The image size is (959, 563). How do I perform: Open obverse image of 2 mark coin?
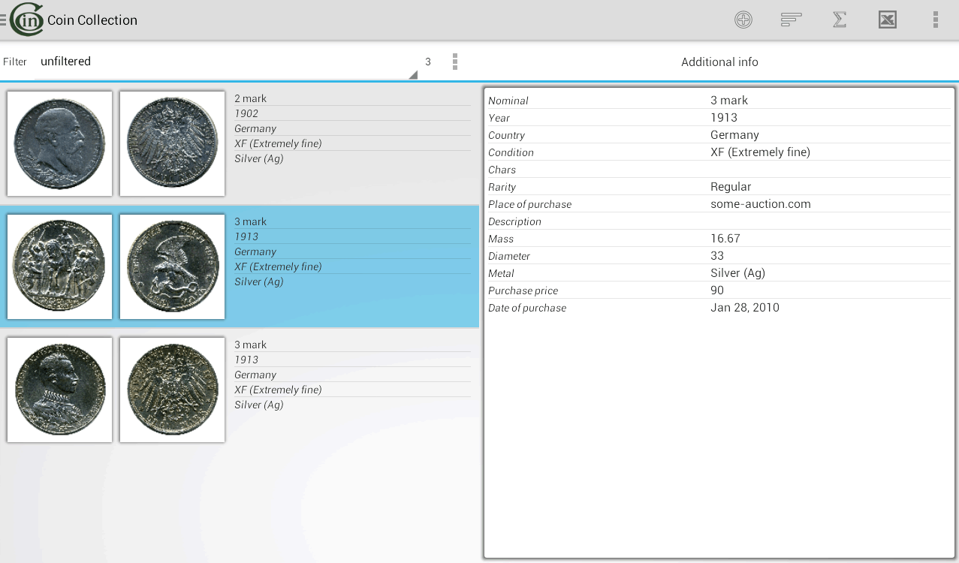click(59, 143)
